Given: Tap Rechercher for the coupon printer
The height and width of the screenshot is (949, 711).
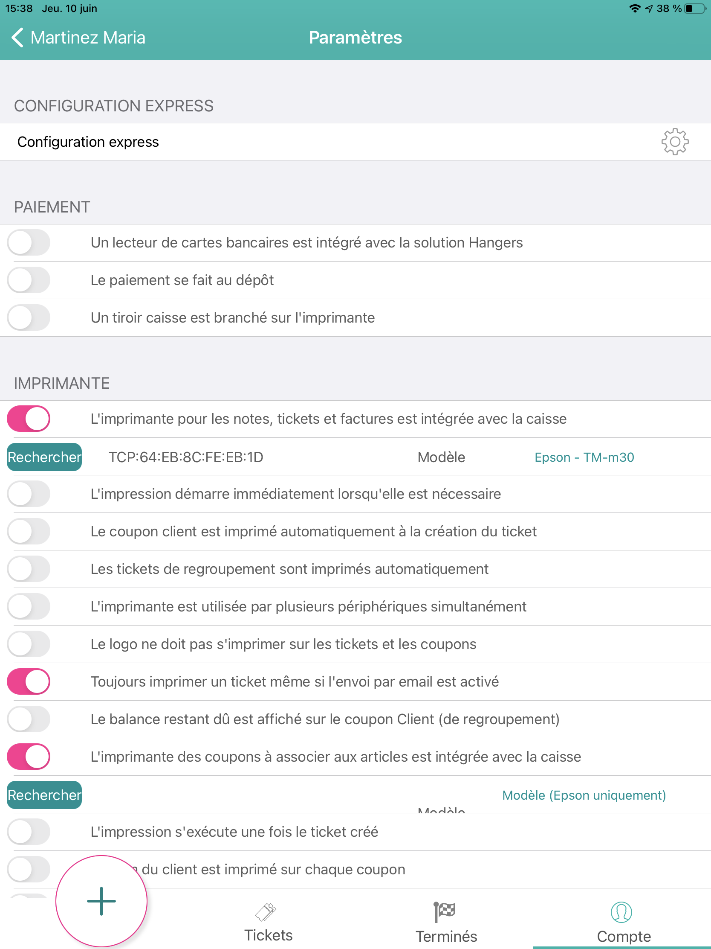Looking at the screenshot, I should point(44,795).
